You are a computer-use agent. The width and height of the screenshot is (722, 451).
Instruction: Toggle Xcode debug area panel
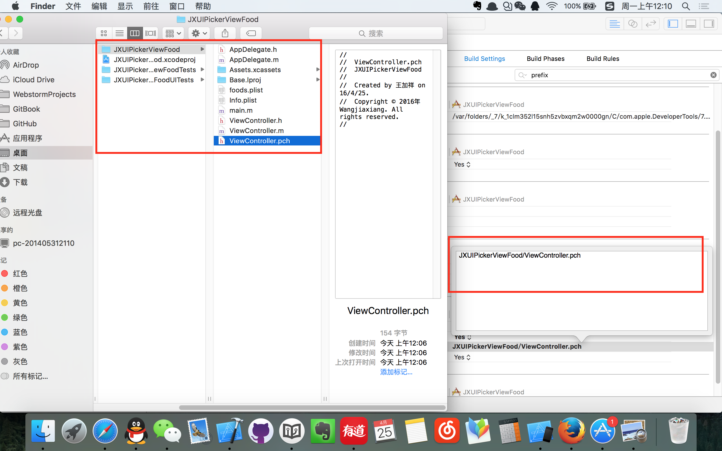(691, 24)
